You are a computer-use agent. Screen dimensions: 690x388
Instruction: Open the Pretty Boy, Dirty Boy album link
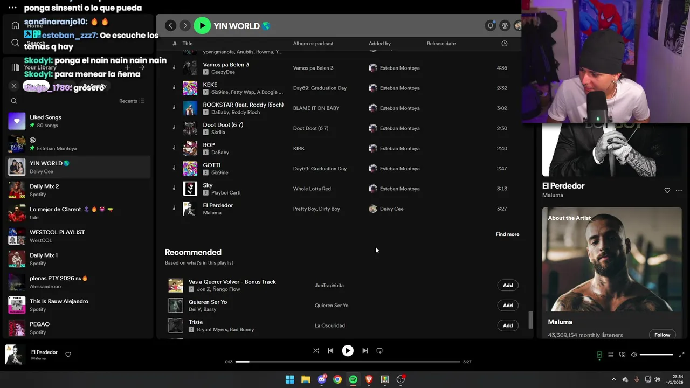tap(316, 209)
